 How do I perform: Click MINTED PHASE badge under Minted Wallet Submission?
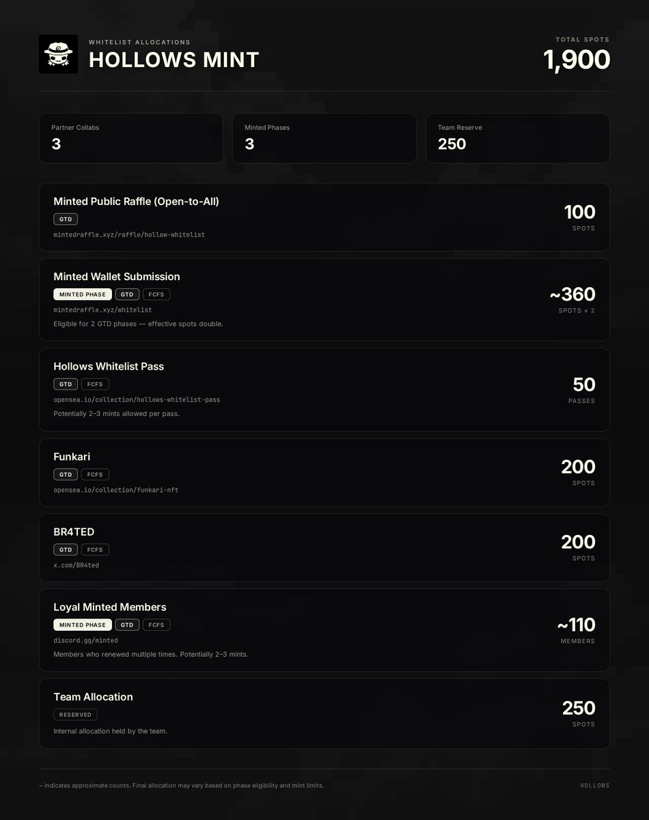pyautogui.click(x=83, y=295)
